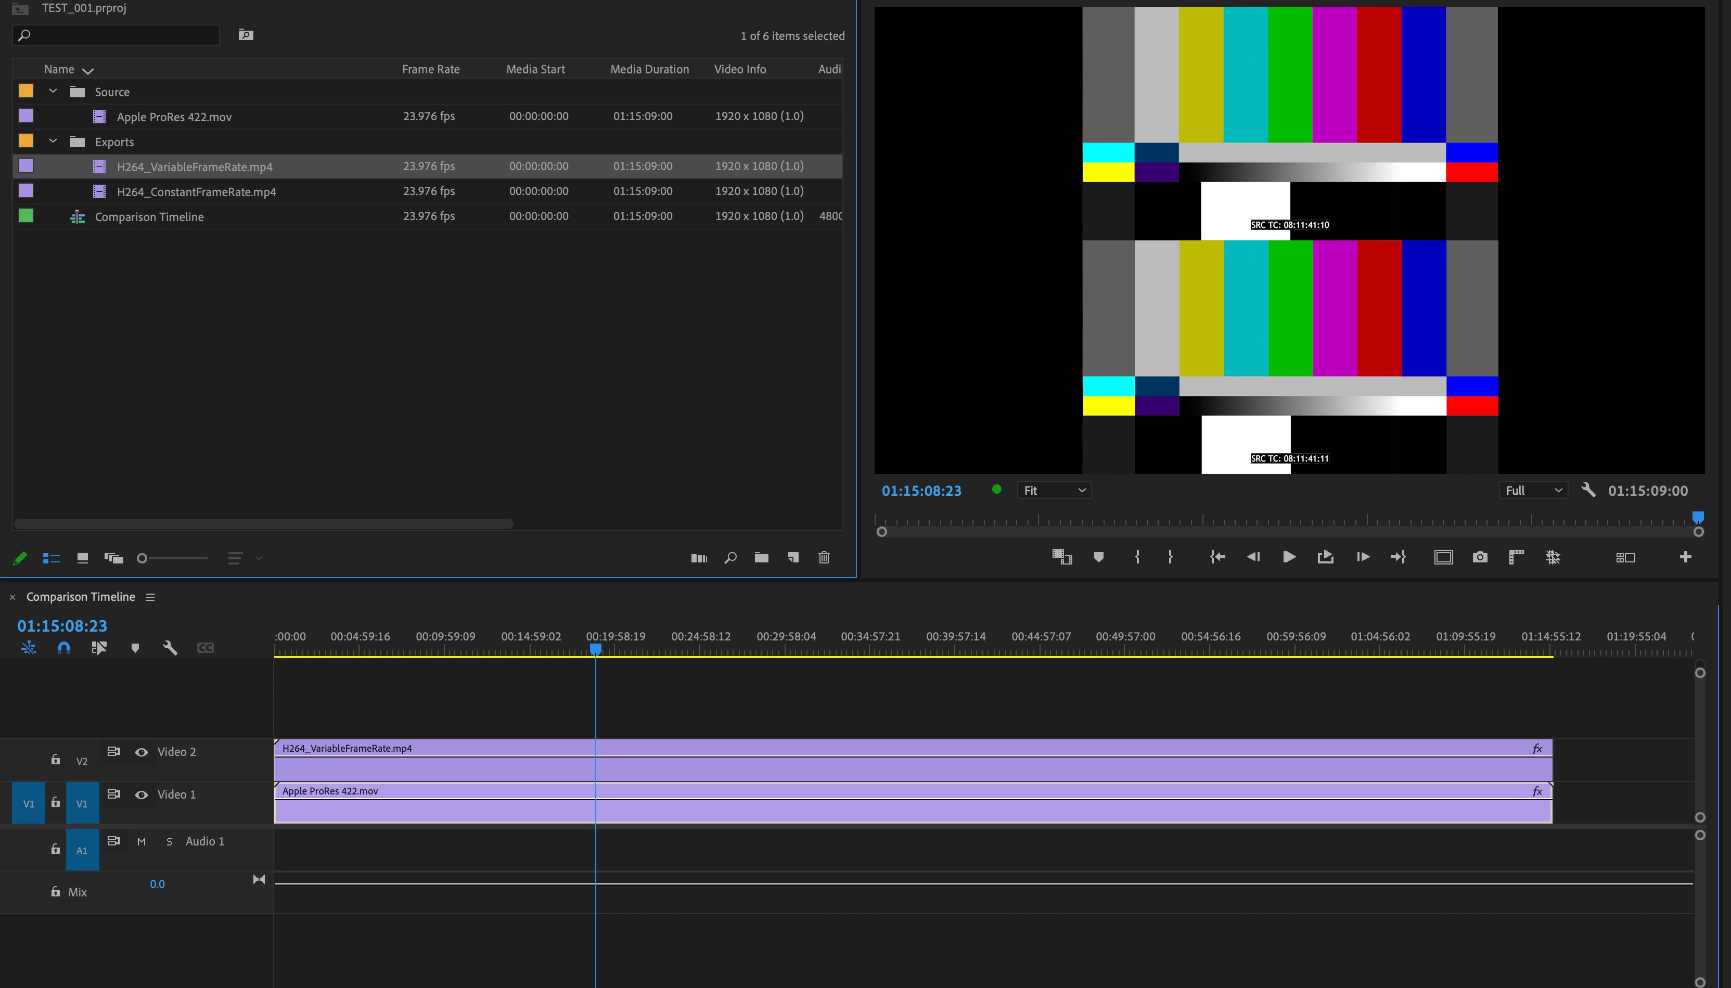Viewport: 1731px width, 988px height.
Task: Open Timeline Display Settings wrench
Action: click(x=170, y=648)
